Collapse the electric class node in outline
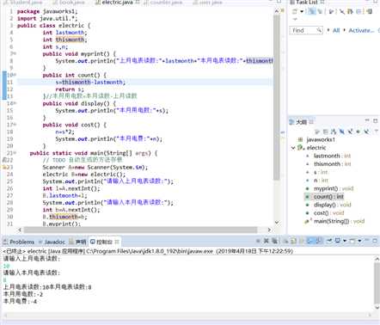The width and height of the screenshot is (380, 325). [293, 148]
